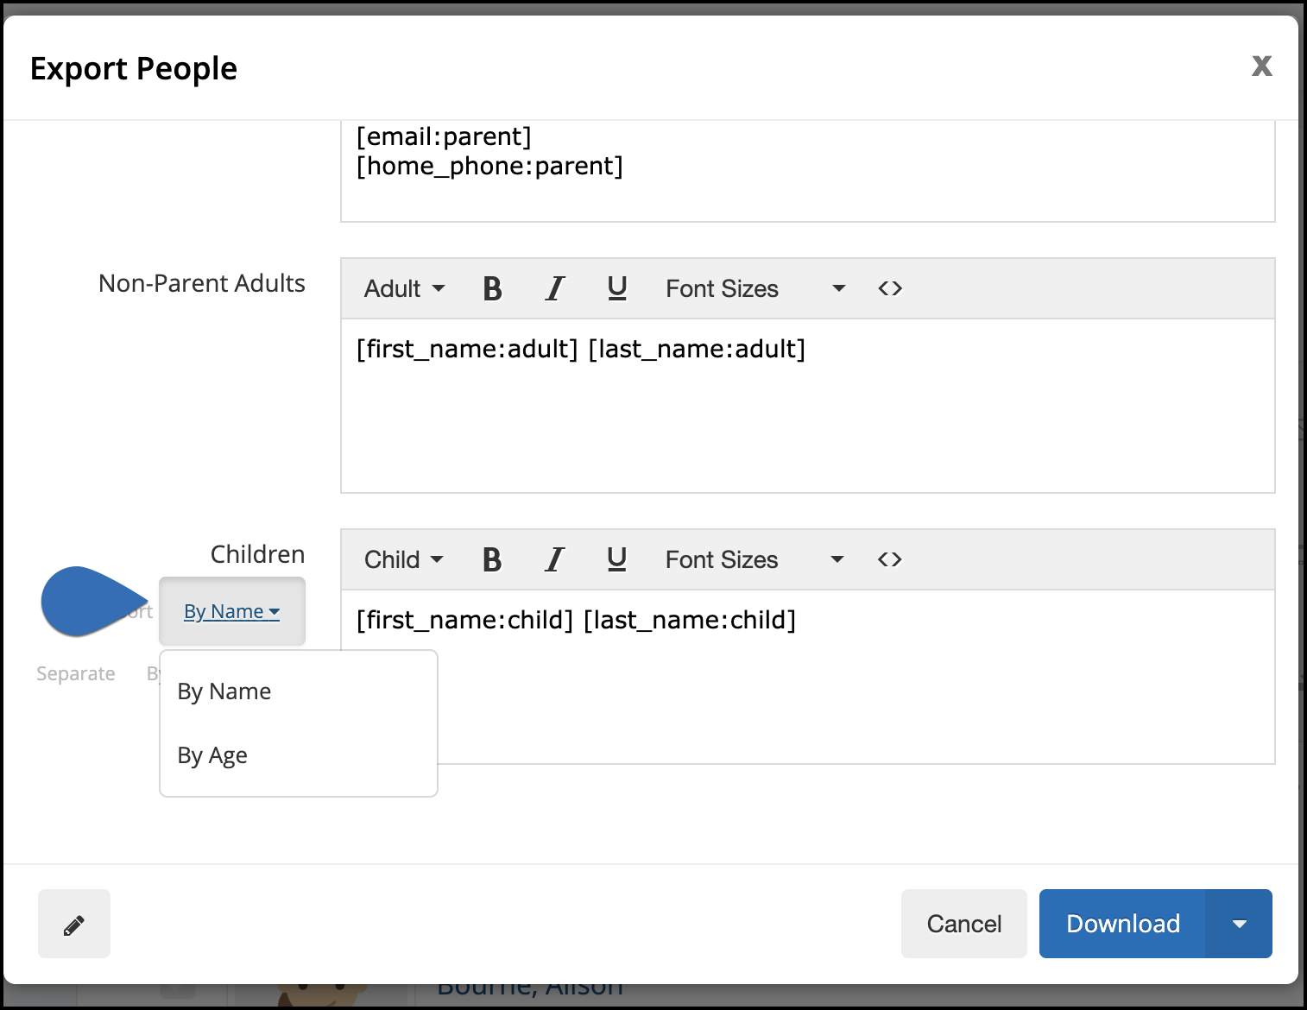Toggle bold formatting in Non-Parent Adults editor
1307x1010 pixels.
click(x=492, y=288)
